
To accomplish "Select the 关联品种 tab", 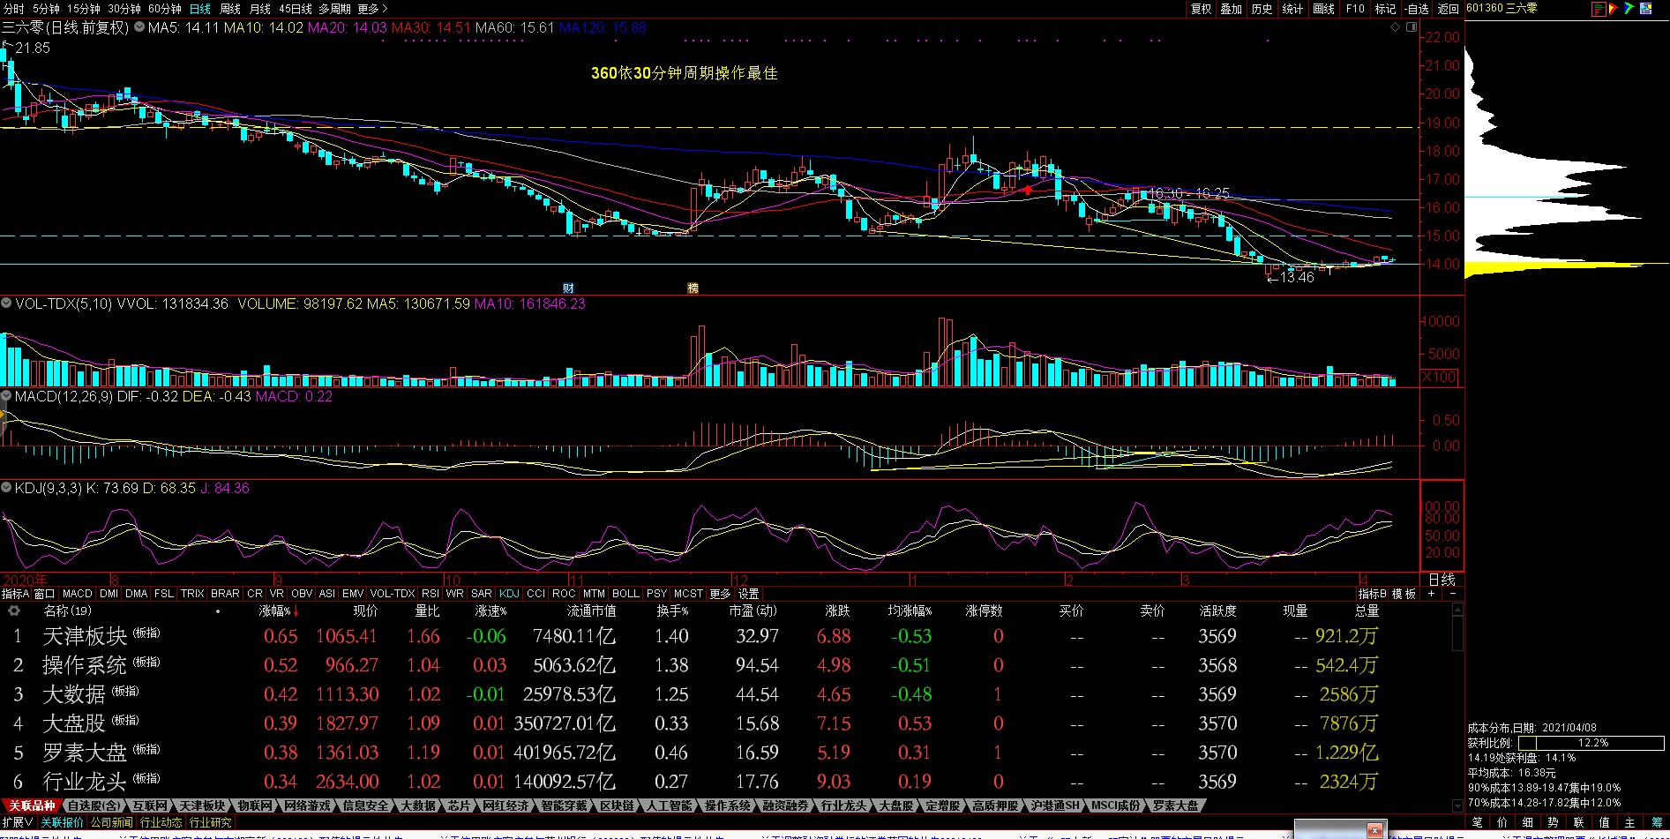I will (32, 805).
